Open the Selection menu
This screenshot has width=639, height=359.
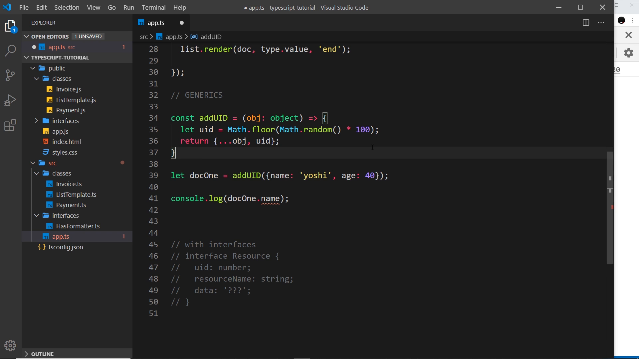(x=67, y=7)
